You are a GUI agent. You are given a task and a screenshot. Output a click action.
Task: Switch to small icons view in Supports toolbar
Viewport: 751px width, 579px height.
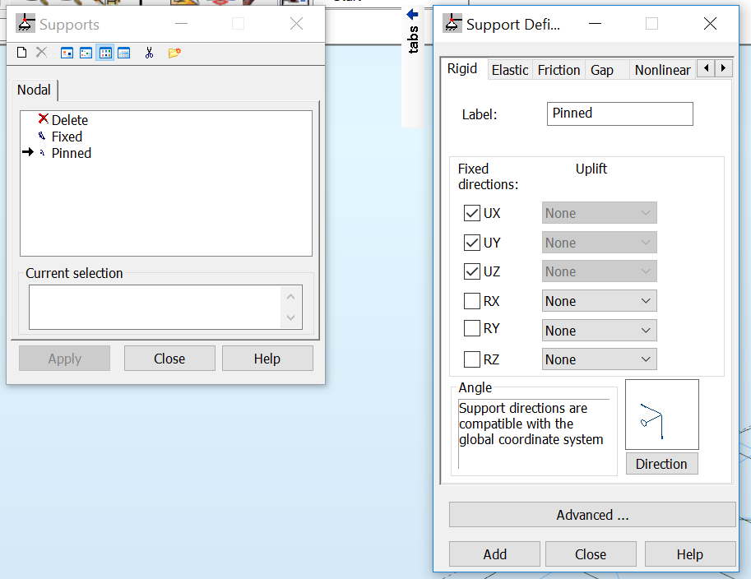(x=86, y=53)
